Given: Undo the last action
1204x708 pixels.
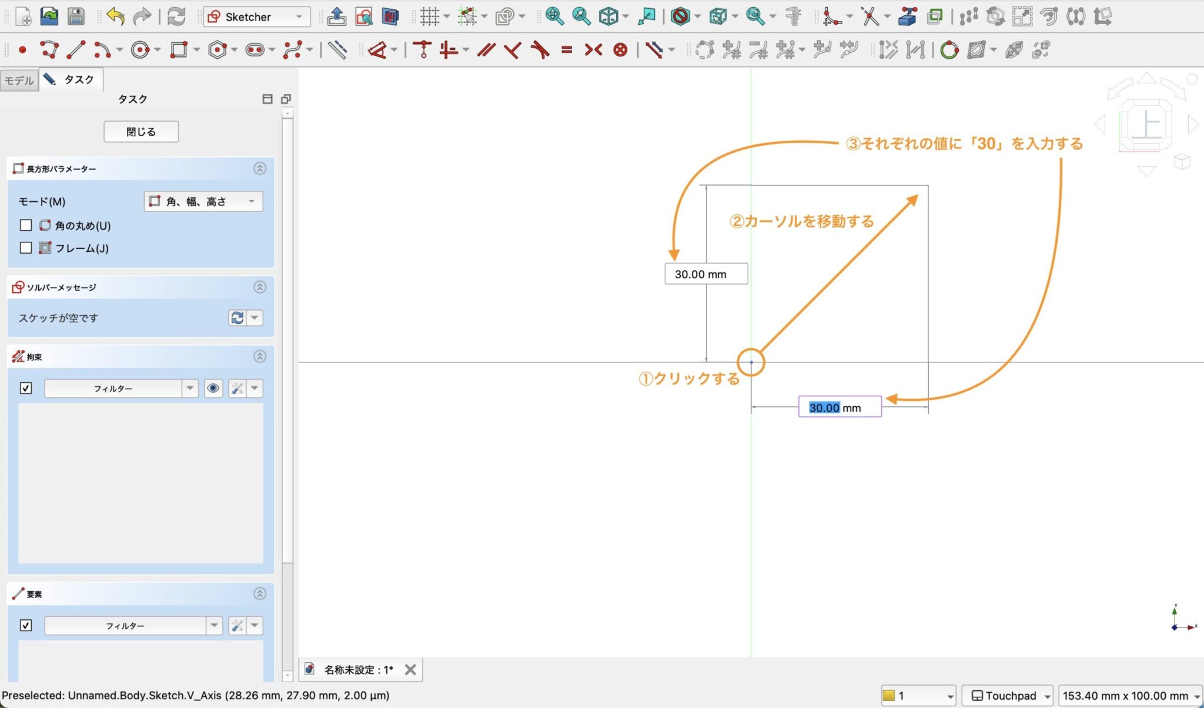Looking at the screenshot, I should coord(115,16).
